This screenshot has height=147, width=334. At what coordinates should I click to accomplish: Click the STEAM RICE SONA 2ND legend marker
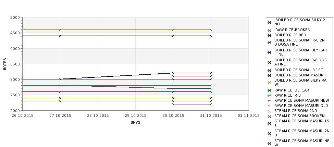tap(270, 111)
